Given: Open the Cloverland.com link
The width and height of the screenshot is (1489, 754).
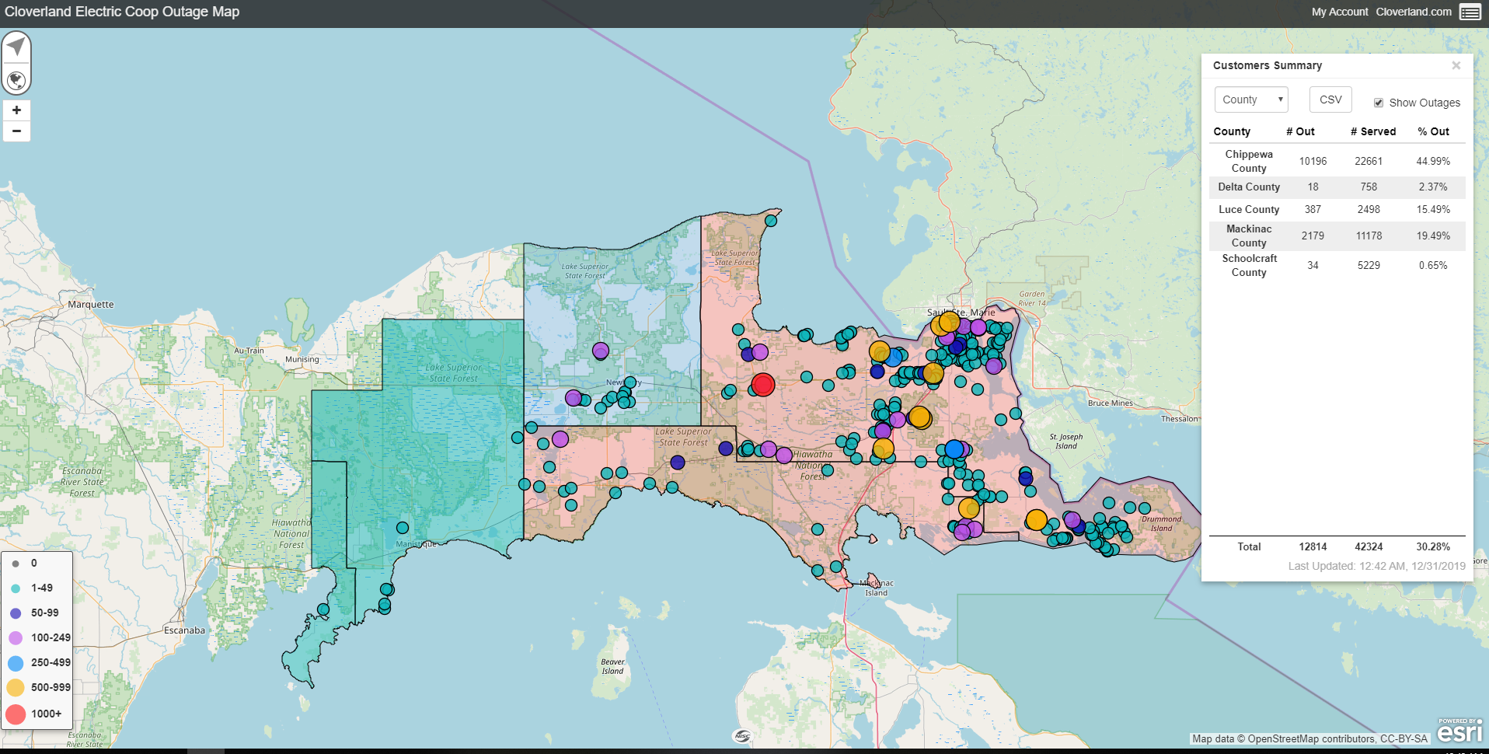Looking at the screenshot, I should pyautogui.click(x=1414, y=12).
